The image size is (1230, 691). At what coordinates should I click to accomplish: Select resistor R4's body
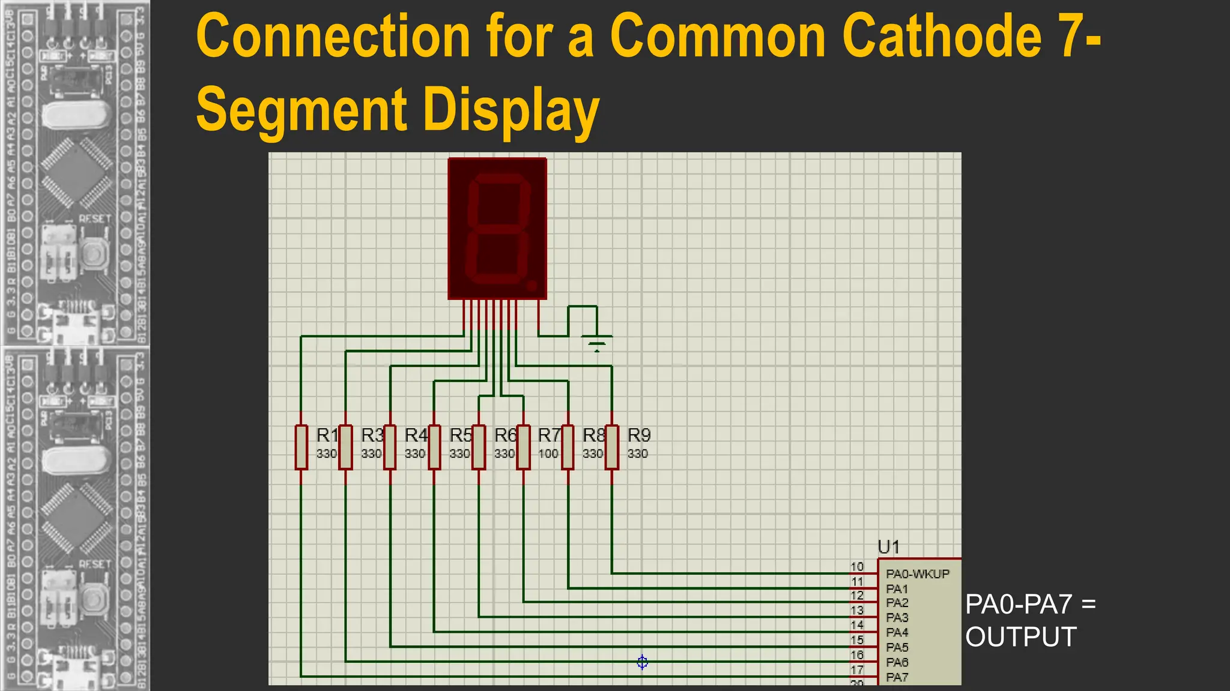pos(390,447)
